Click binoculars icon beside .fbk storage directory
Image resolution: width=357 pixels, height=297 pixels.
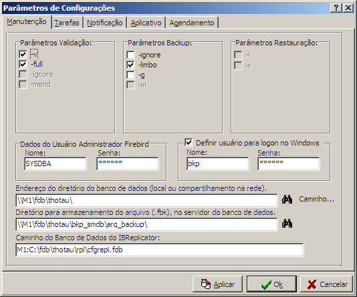tap(287, 224)
